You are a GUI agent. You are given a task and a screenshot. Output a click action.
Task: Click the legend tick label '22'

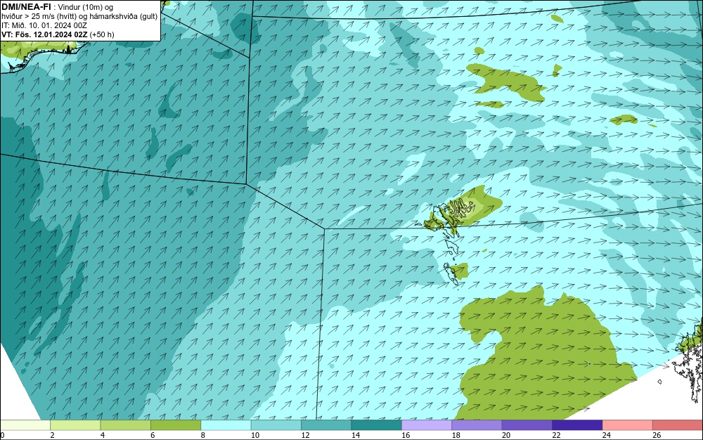[x=556, y=435]
